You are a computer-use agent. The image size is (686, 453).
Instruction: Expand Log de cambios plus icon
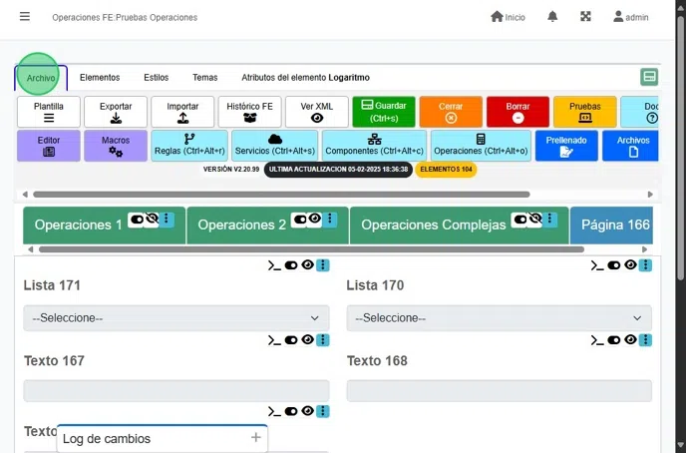[256, 437]
